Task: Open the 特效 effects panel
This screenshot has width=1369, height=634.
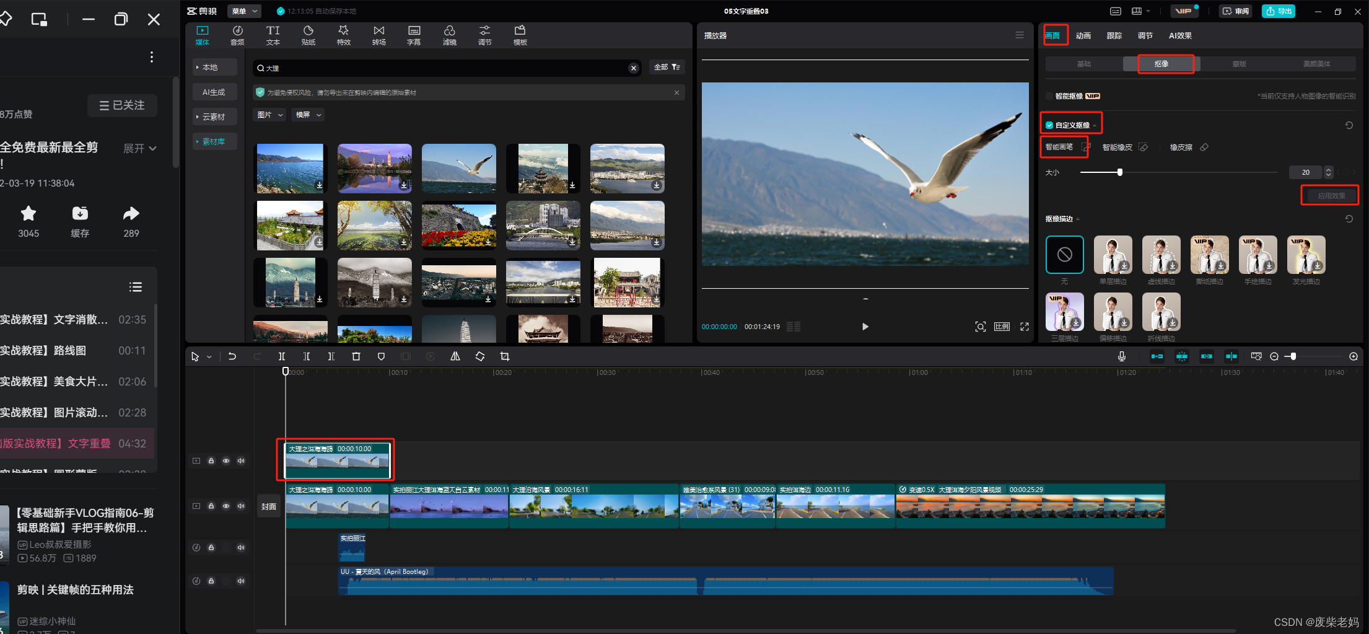Action: coord(344,35)
